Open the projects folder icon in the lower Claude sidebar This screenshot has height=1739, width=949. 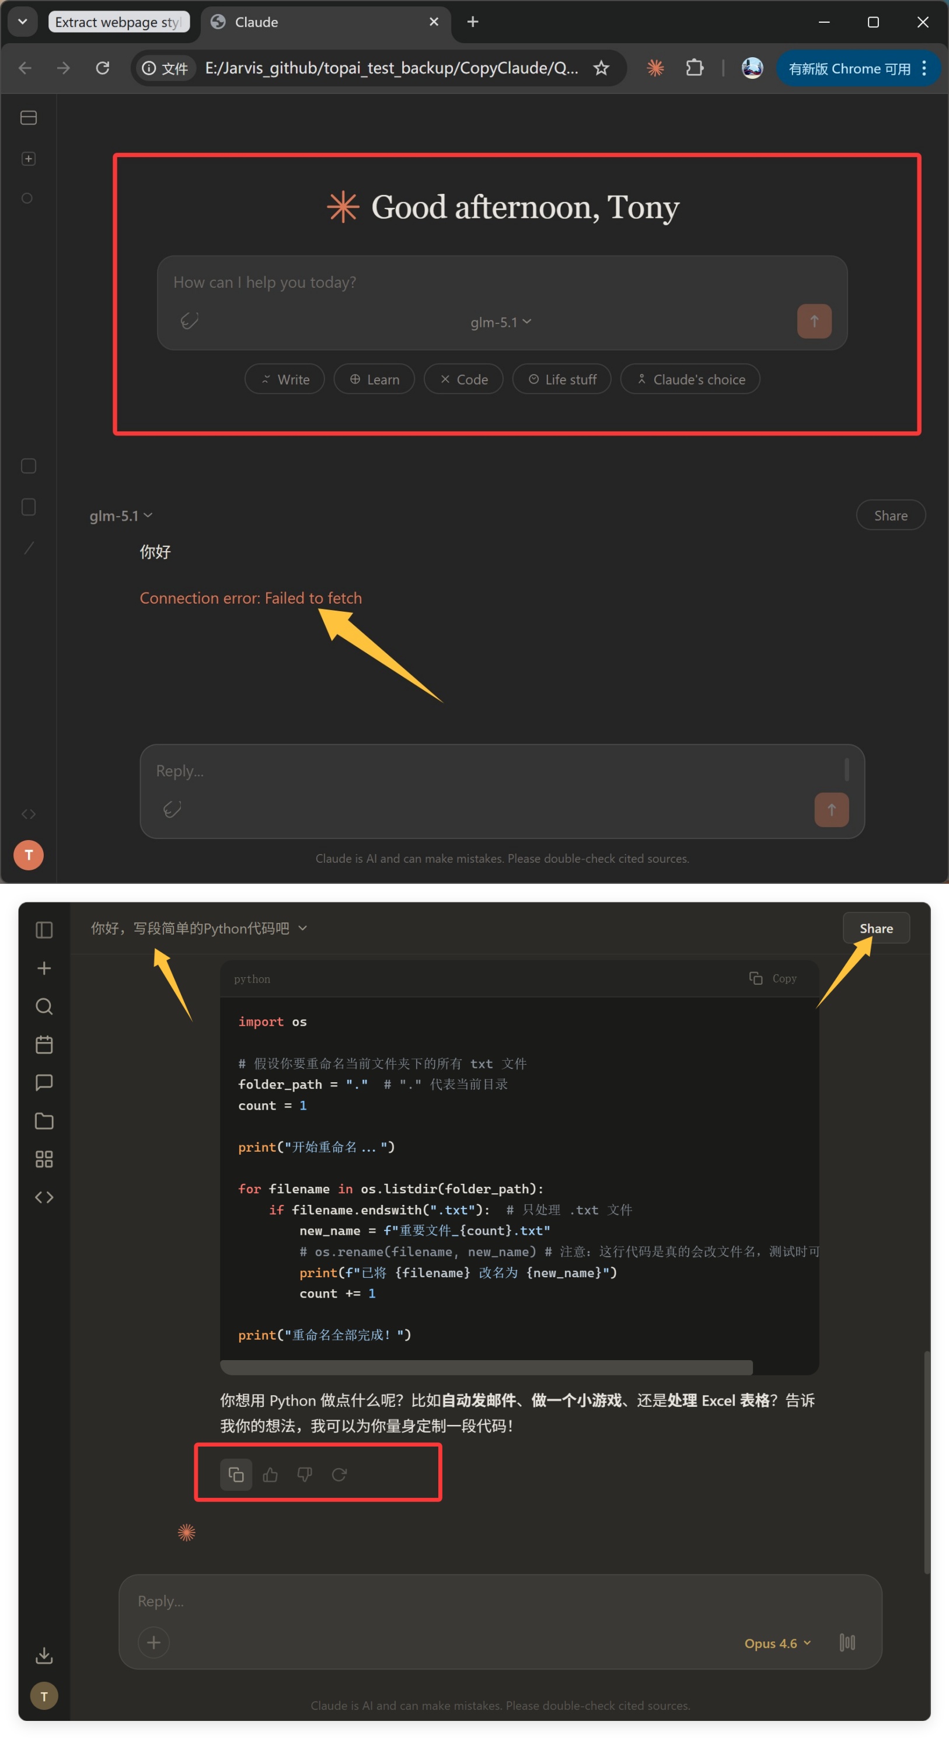click(44, 1121)
